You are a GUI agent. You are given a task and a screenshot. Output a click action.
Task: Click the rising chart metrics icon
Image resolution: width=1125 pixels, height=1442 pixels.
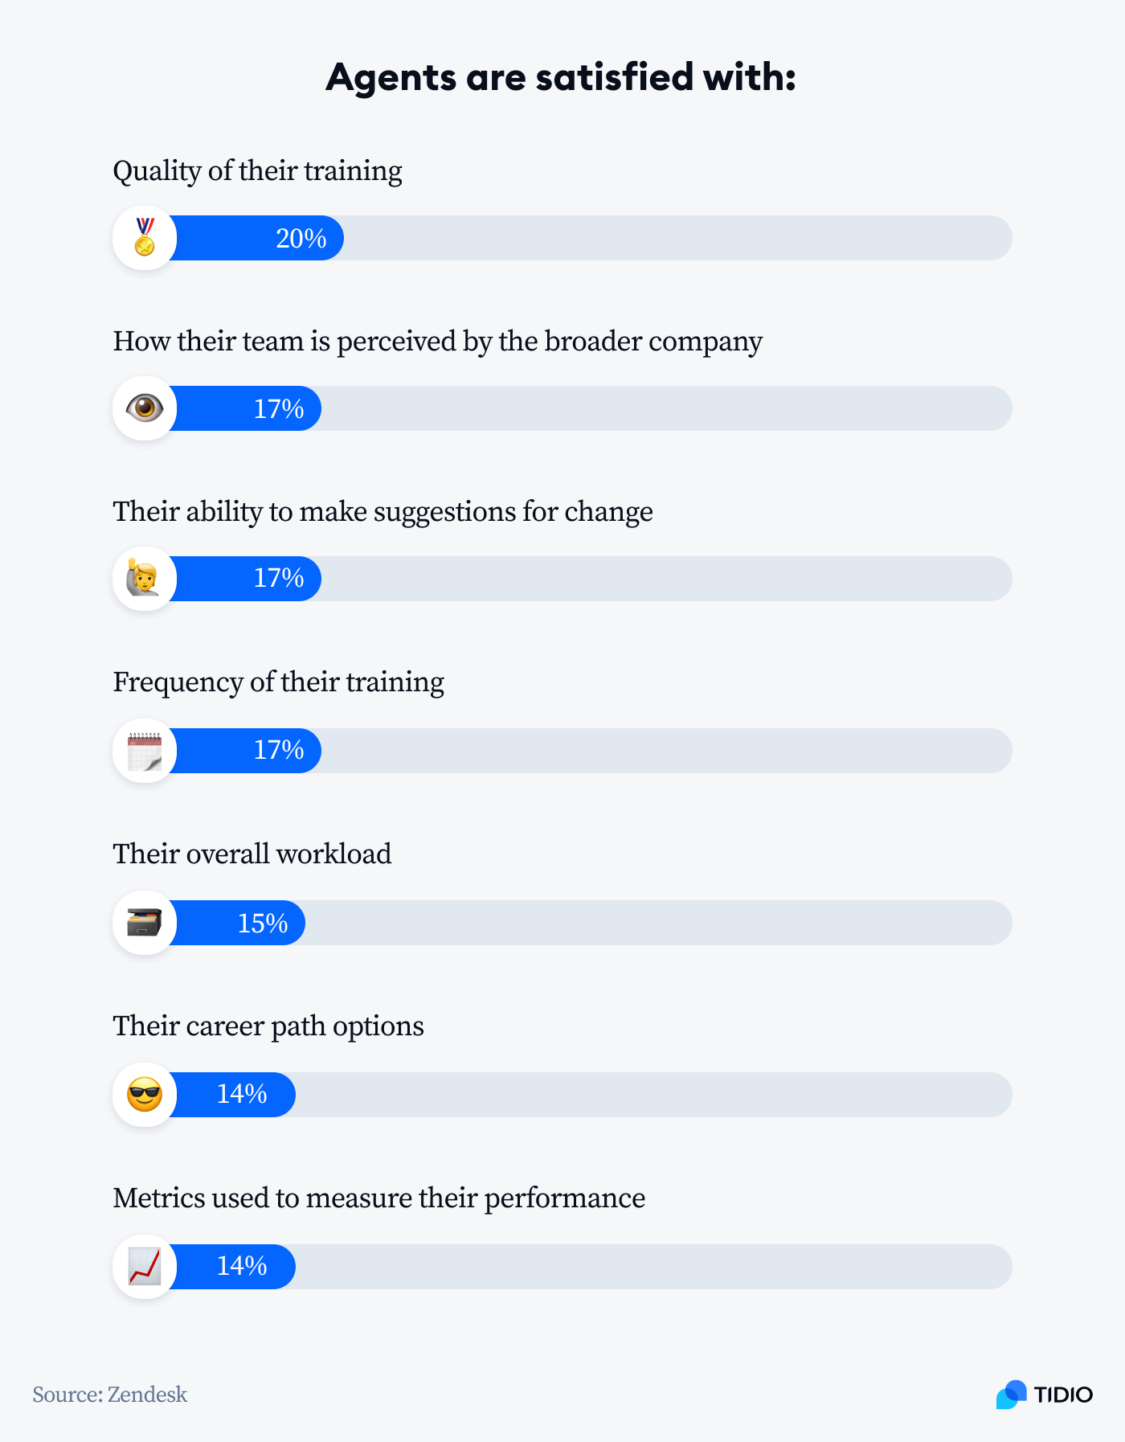145,1267
